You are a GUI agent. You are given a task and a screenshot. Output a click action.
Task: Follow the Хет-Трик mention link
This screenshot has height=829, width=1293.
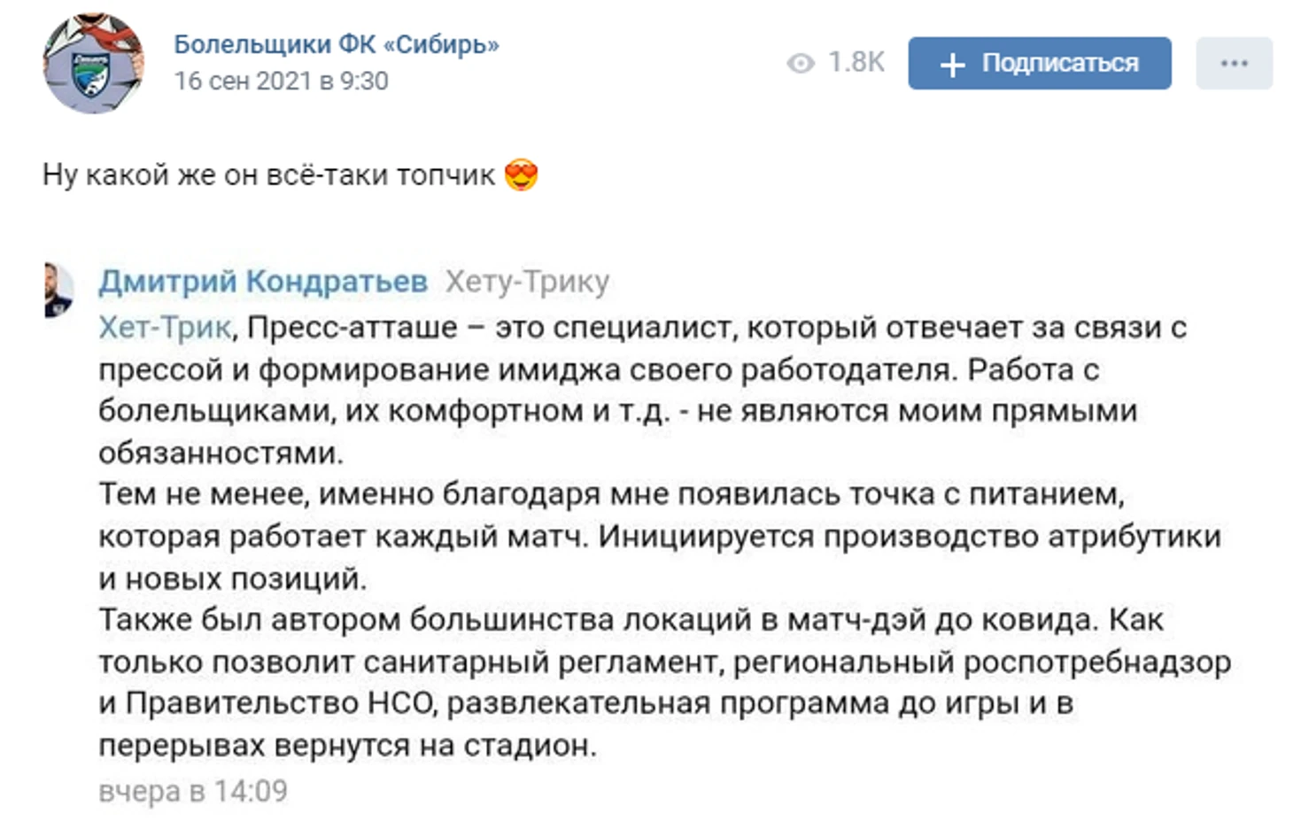coord(165,328)
